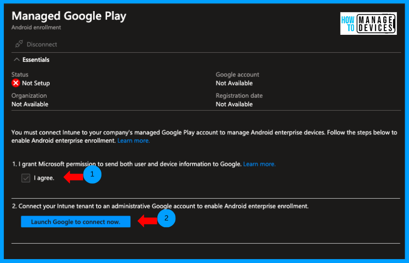Image resolution: width=409 pixels, height=263 pixels.
Task: Click step 1 grant Microsoft permission text
Action: (127, 164)
